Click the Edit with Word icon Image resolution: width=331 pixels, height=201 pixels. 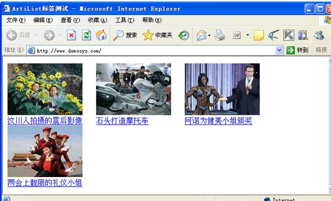[x=237, y=35]
